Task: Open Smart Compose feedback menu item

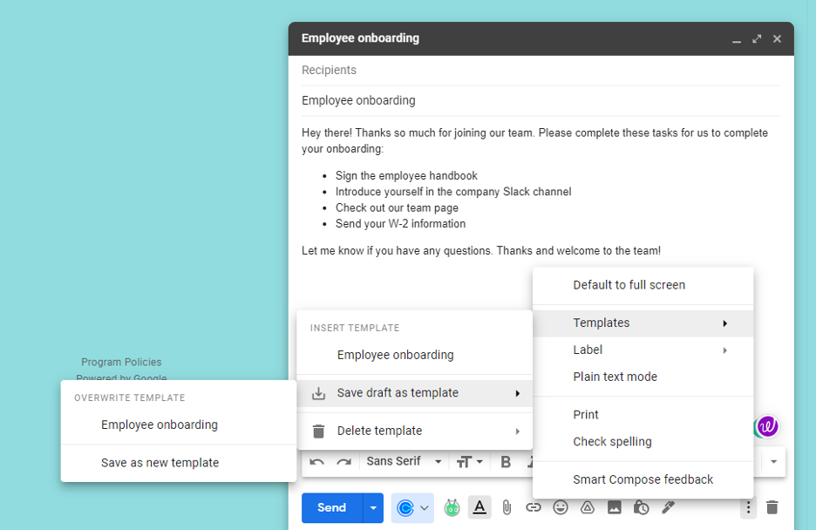Action: click(643, 479)
